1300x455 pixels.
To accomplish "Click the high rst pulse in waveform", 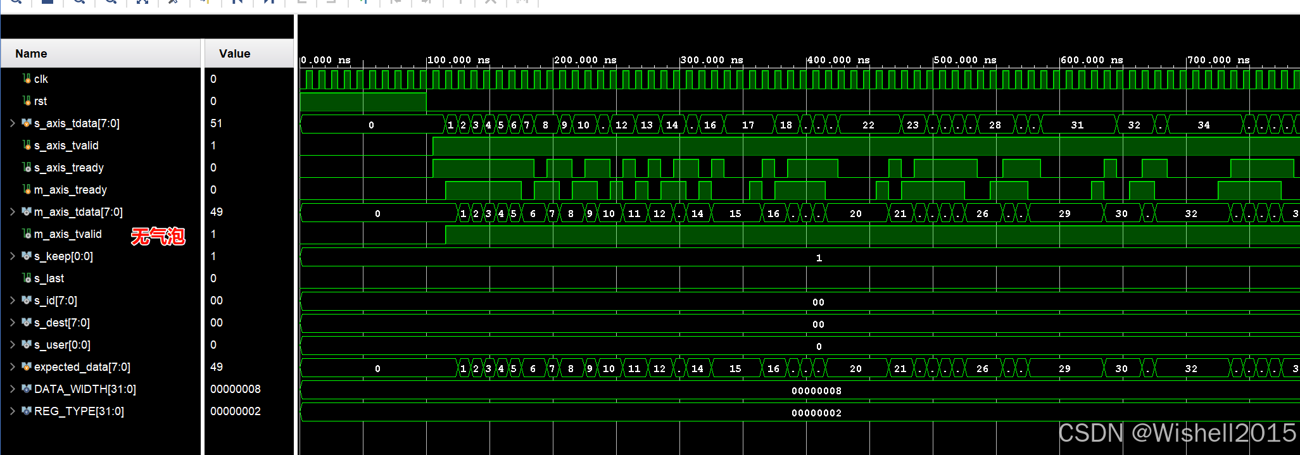I will pyautogui.click(x=363, y=101).
